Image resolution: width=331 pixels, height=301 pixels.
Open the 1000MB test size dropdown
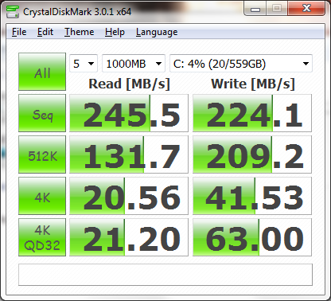134,64
